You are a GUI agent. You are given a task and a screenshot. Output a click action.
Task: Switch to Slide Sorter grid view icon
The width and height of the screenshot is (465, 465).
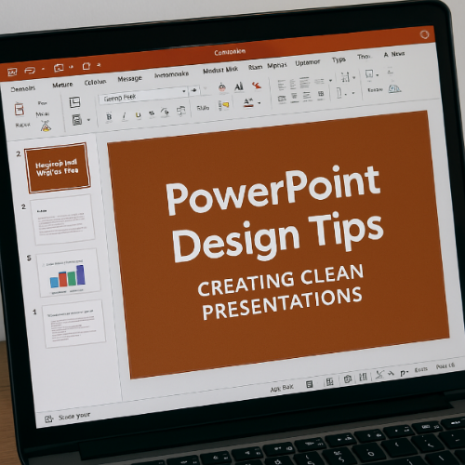click(329, 382)
